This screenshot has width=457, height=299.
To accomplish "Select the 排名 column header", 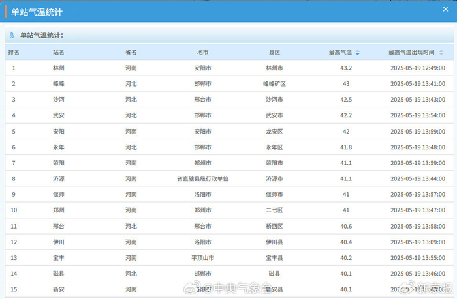I will click(x=14, y=52).
